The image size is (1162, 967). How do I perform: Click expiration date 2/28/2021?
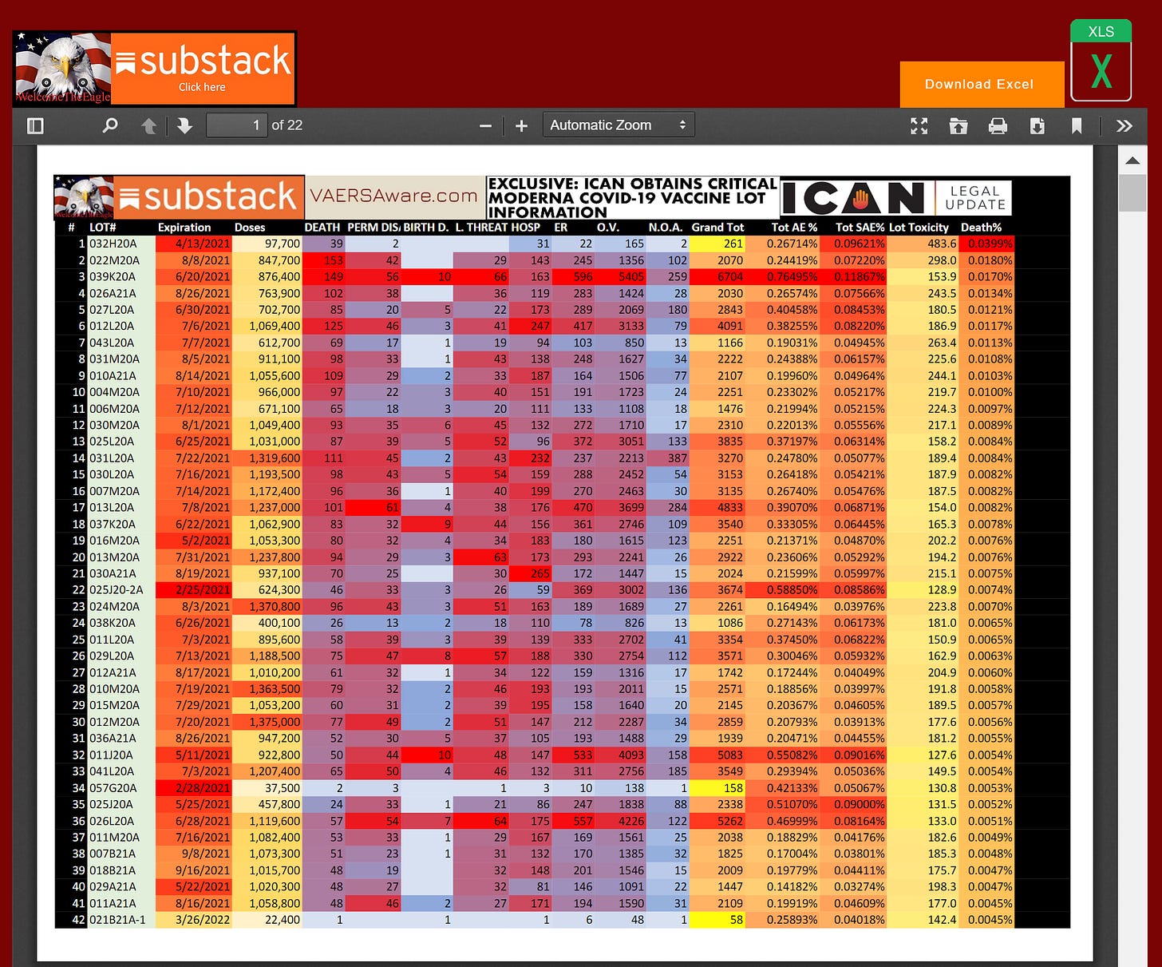(x=203, y=788)
